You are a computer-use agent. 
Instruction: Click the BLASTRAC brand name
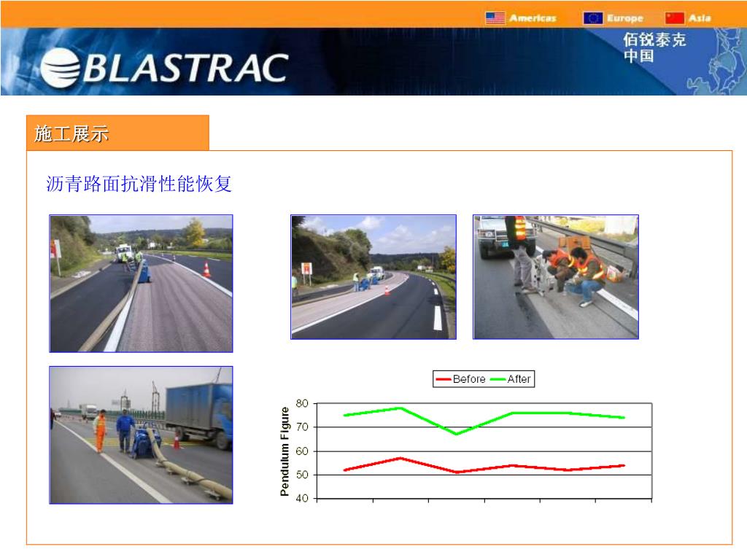pos(186,68)
